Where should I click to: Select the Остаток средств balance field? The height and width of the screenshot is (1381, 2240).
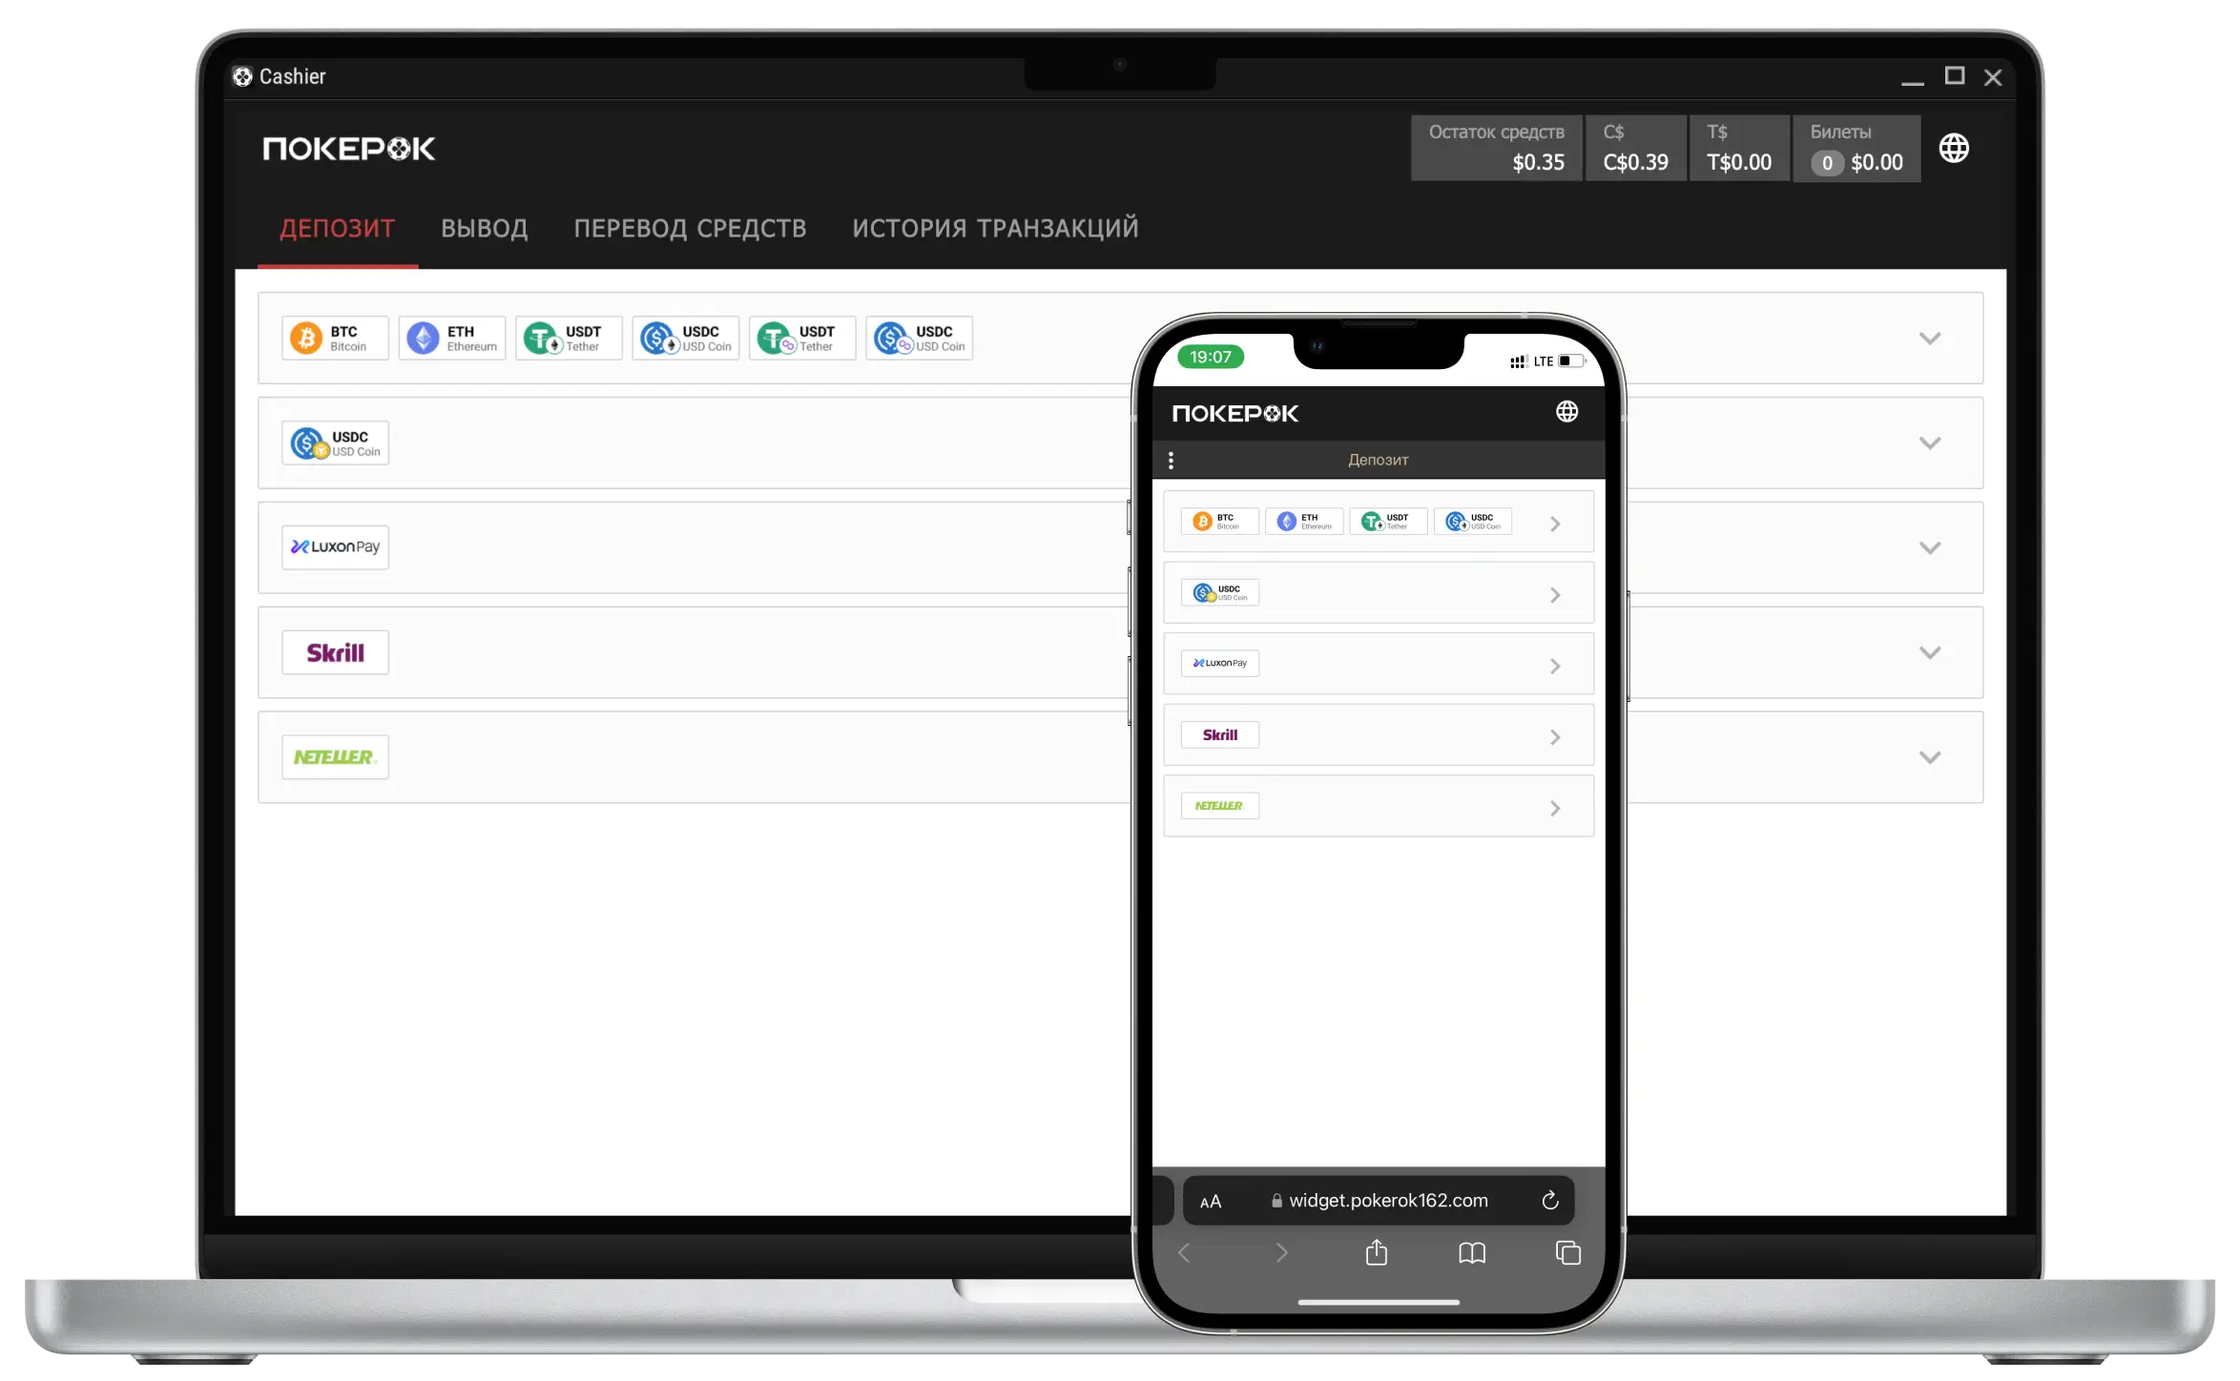[x=1496, y=147]
